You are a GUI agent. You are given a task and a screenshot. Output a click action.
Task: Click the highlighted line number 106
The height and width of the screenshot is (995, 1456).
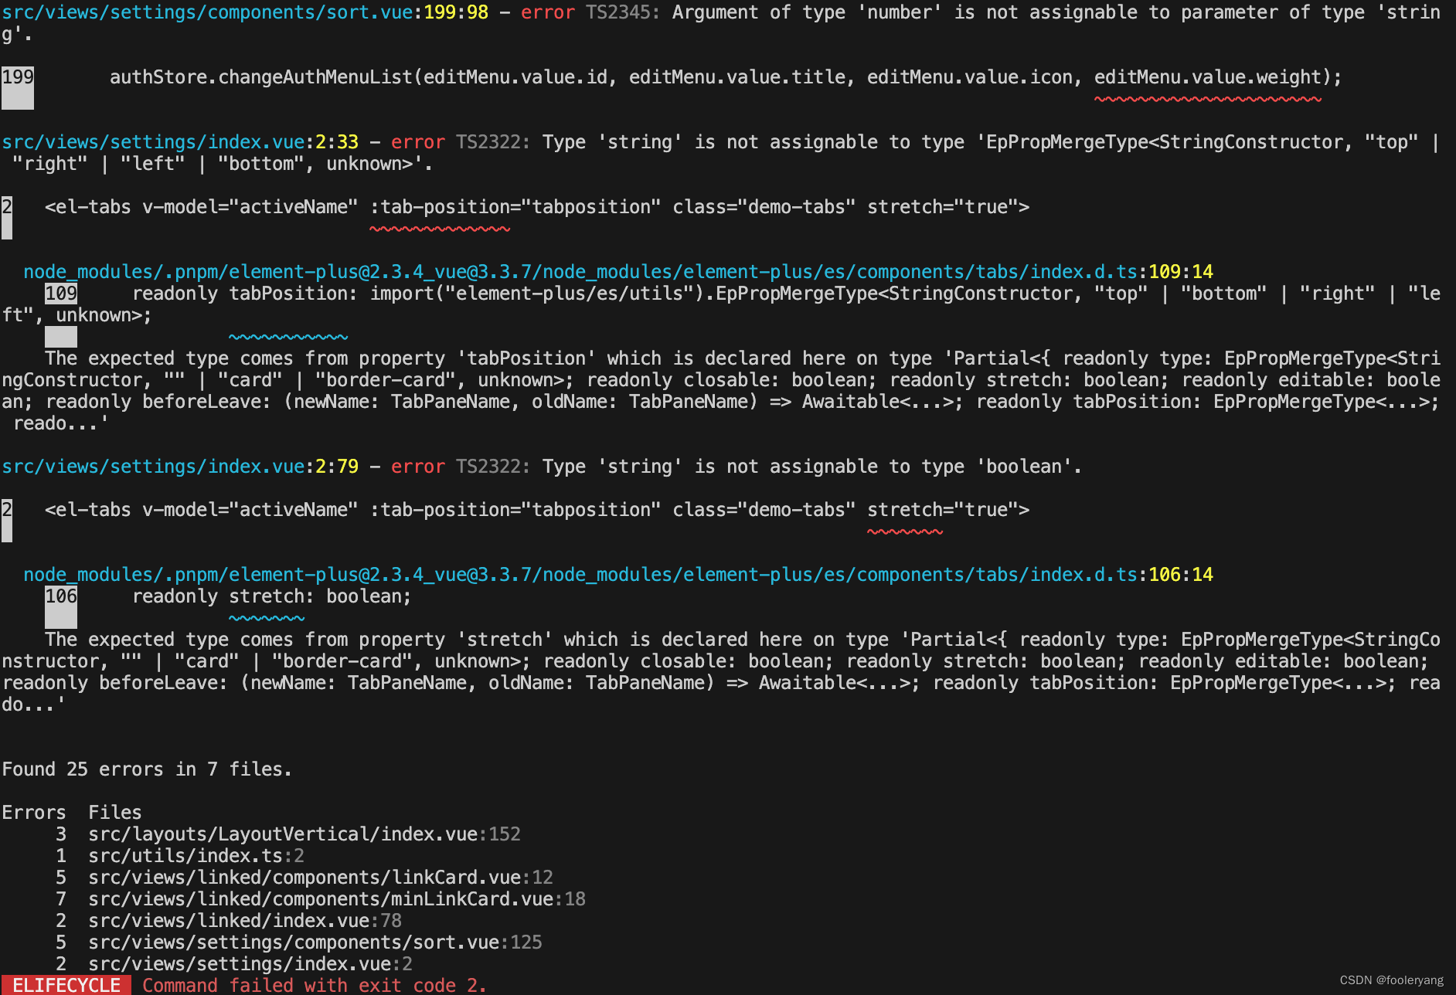61,596
